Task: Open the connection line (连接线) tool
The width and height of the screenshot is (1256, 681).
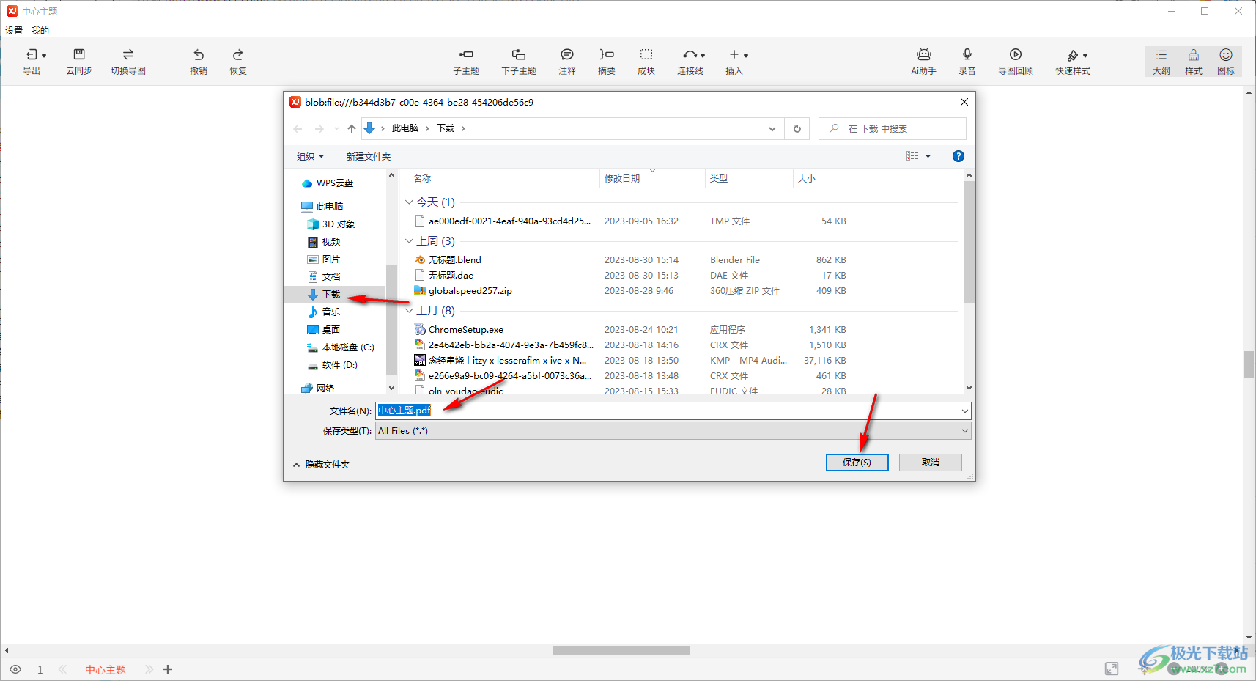Action: (690, 62)
